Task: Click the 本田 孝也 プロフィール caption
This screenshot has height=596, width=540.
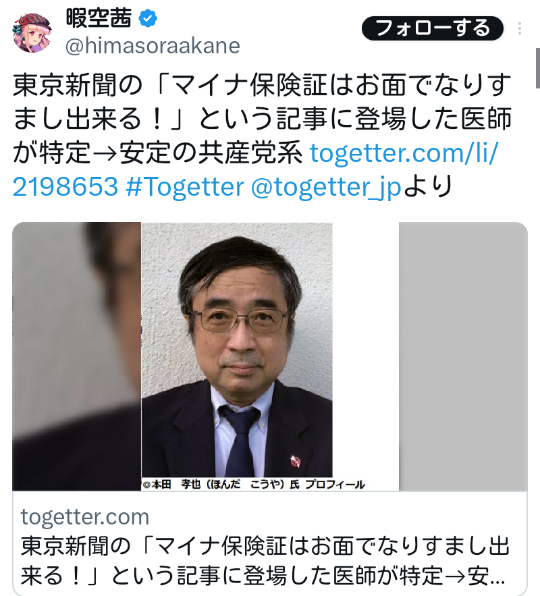Action: pyautogui.click(x=254, y=484)
